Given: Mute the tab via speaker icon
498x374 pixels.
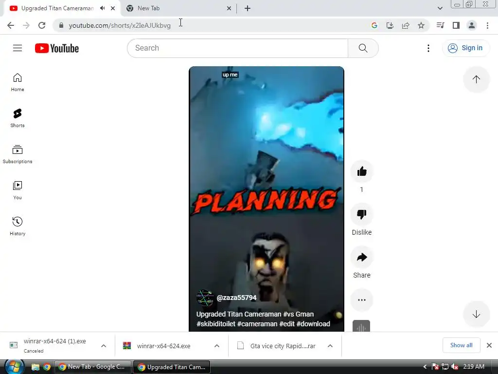Looking at the screenshot, I should [102, 8].
